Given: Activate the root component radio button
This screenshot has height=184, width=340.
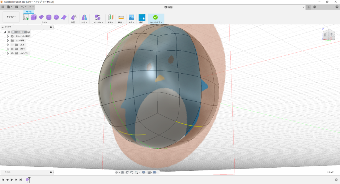Looking at the screenshot, I should pyautogui.click(x=29, y=32).
